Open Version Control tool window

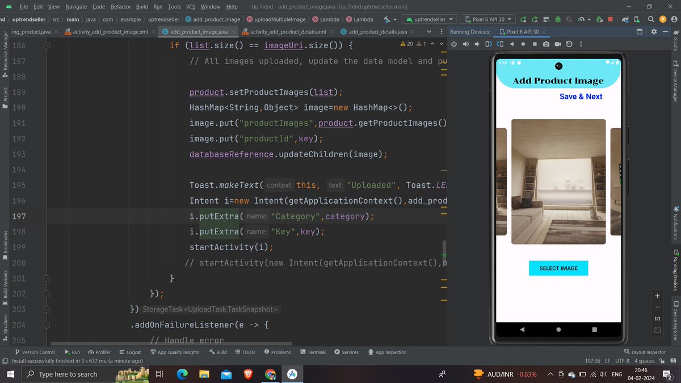34,352
